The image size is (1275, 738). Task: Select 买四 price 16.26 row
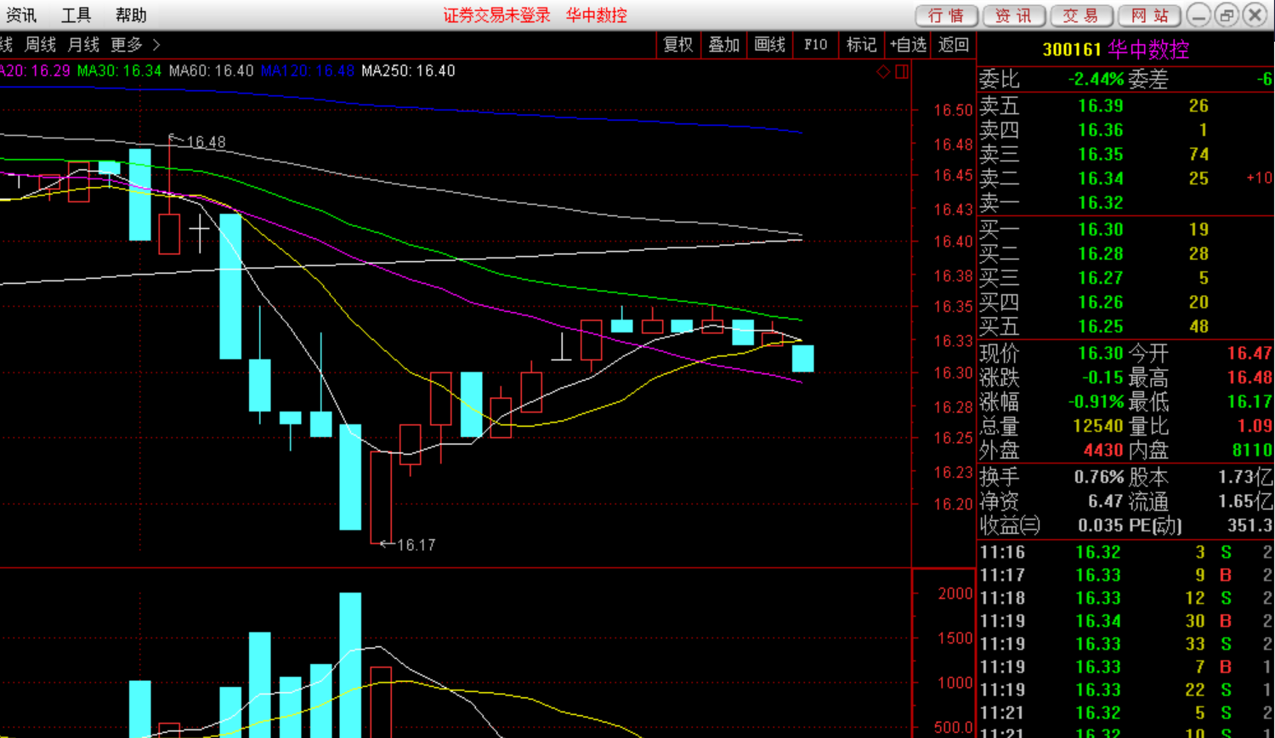coord(1125,303)
